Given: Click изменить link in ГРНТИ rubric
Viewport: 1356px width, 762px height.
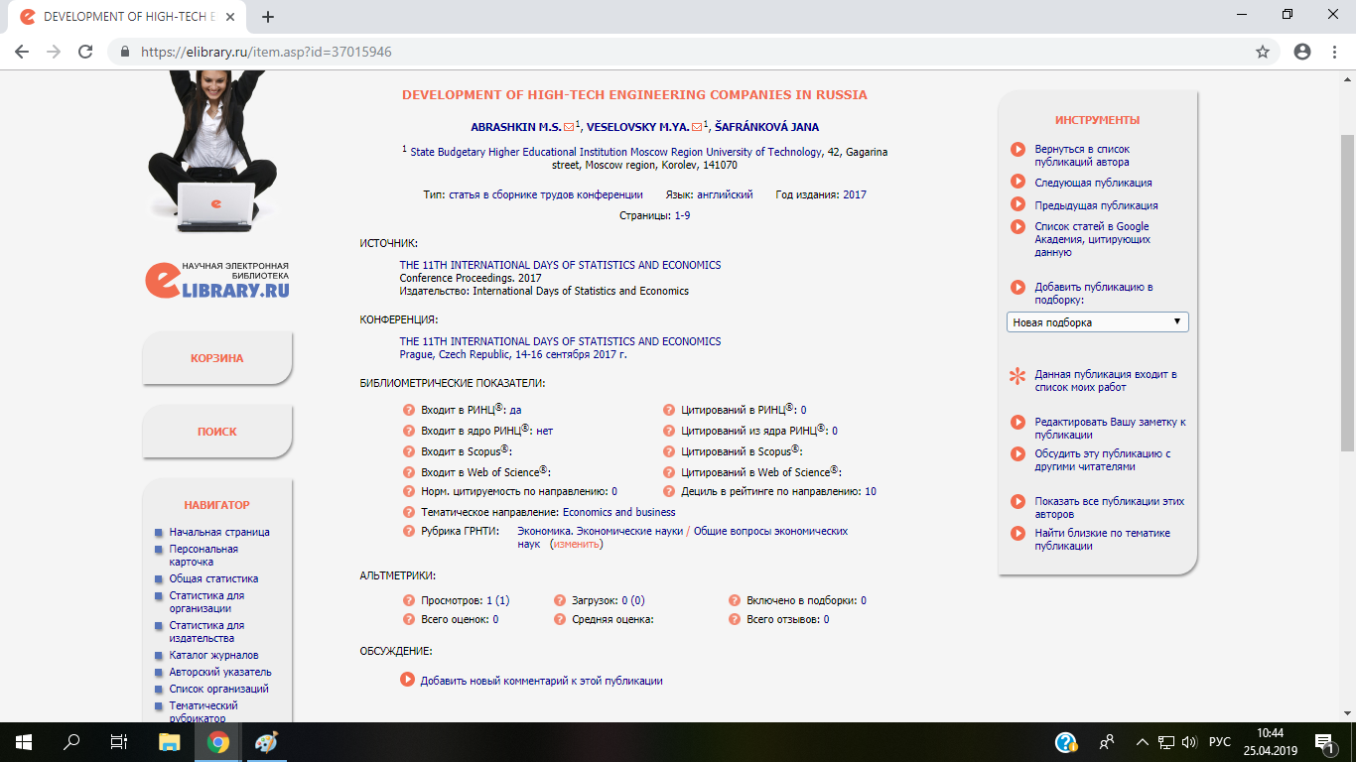Looking at the screenshot, I should (x=577, y=545).
